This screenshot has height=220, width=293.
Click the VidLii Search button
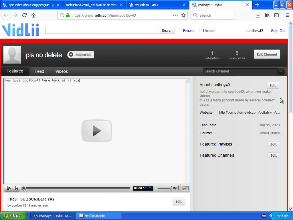tap(167, 30)
